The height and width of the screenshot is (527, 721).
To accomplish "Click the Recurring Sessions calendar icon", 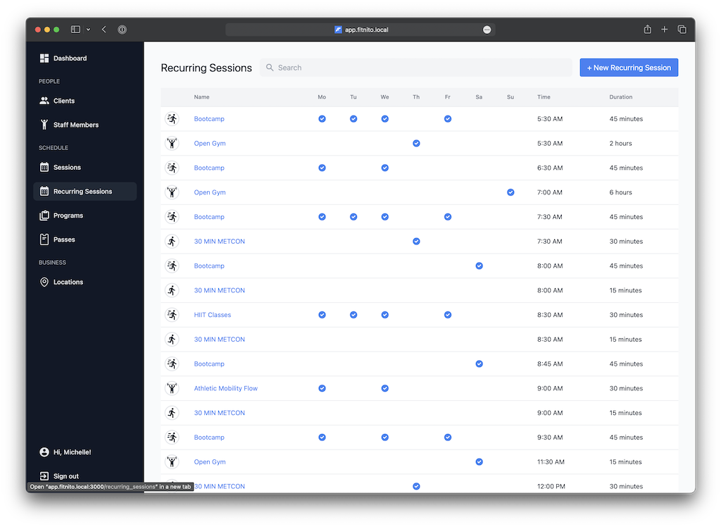I will click(44, 191).
